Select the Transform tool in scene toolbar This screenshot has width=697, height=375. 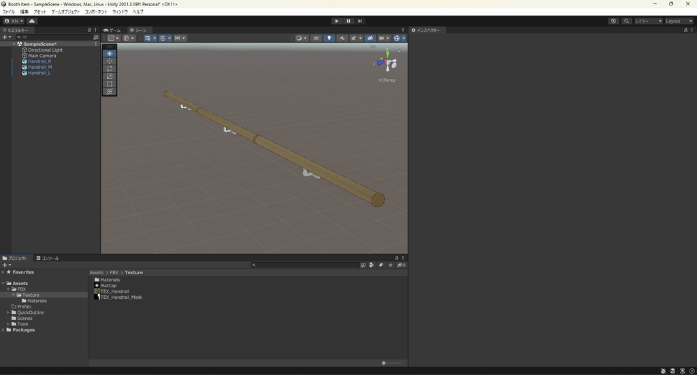110,91
